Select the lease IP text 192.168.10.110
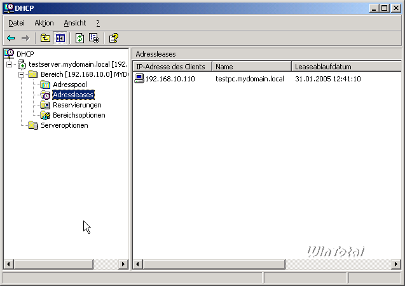This screenshot has width=405, height=286. pyautogui.click(x=170, y=79)
